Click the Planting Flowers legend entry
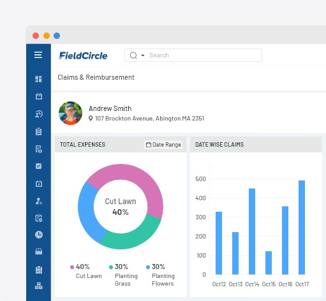The image size is (326, 301). point(161,275)
